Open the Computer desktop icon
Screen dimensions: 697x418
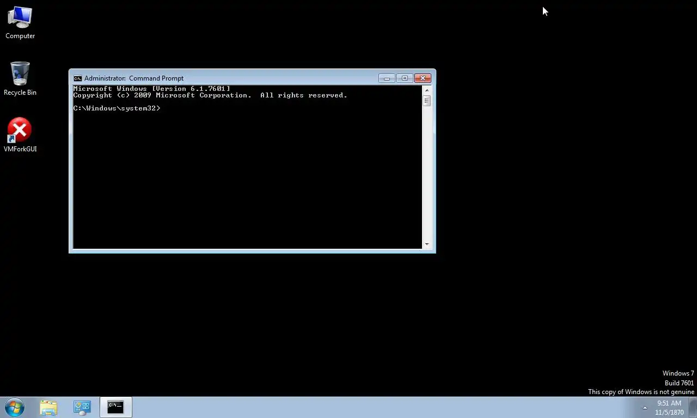tap(20, 23)
